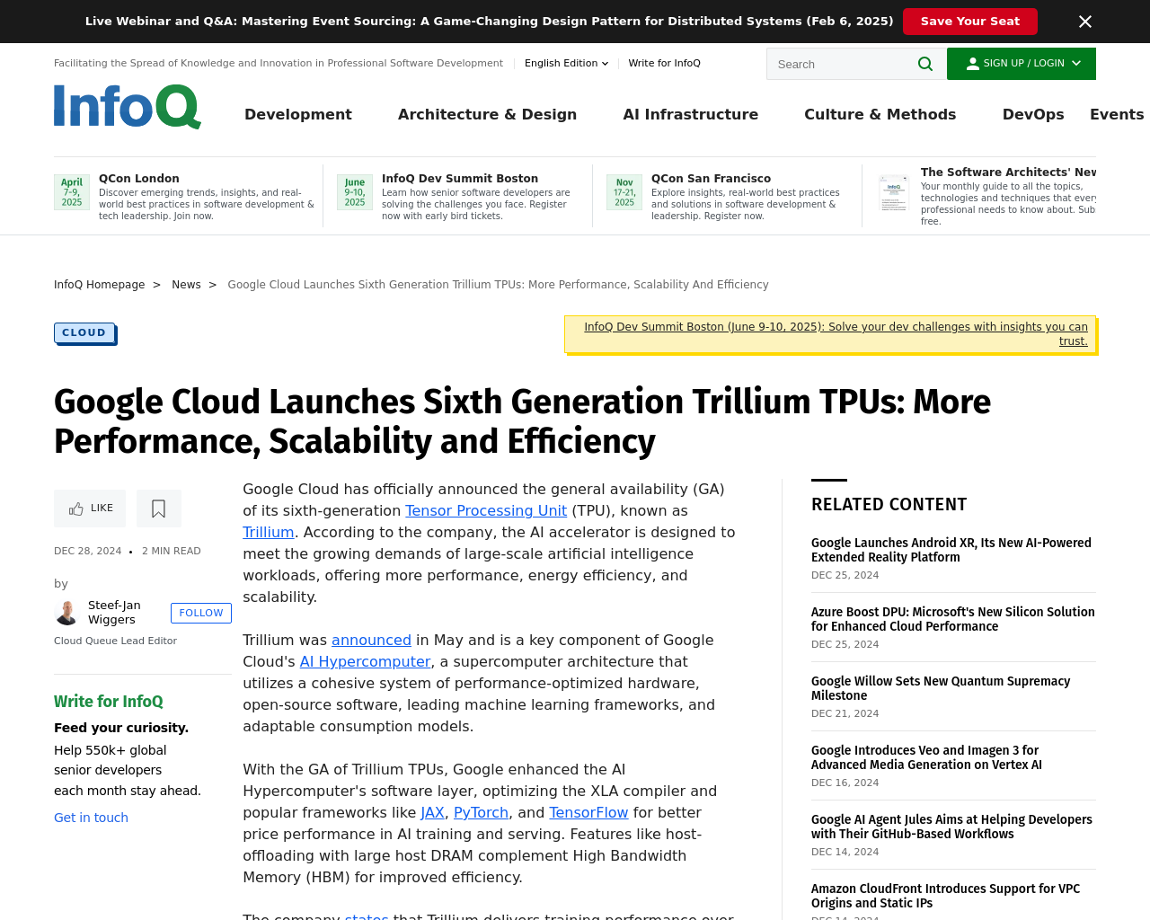The height and width of the screenshot is (920, 1150).
Task: Click the search magnifier icon
Action: 925,64
